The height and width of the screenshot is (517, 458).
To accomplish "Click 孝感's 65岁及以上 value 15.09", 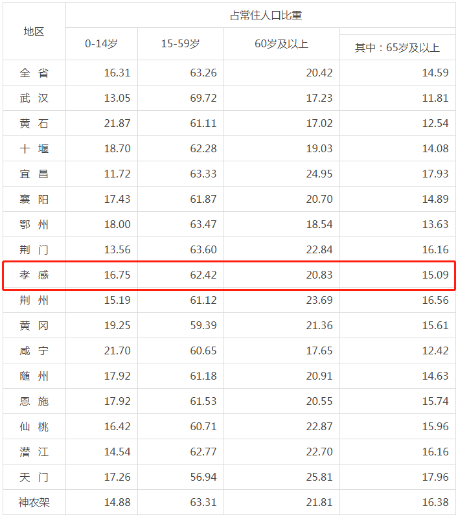I will 435,275.
